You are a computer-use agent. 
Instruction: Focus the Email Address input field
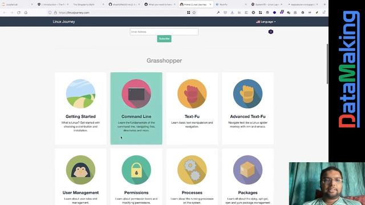tap(164, 32)
